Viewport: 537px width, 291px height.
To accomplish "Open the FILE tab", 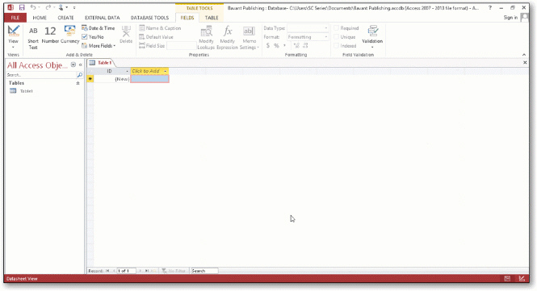I will (15, 18).
